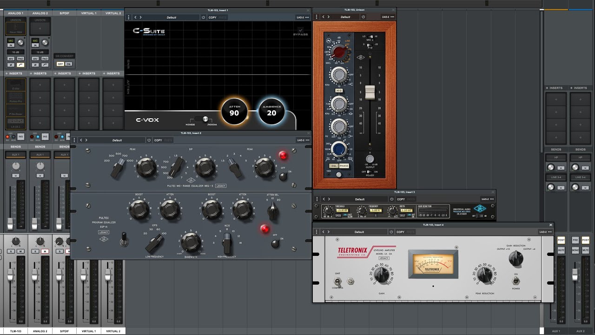Flip the LA-2A POWER ON switch
Viewport: 595px width, 335px height.
pos(516,281)
